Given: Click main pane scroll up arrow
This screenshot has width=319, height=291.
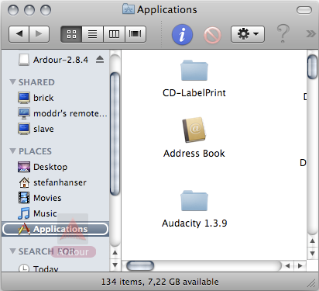Looking at the screenshot, I should [312, 241].
